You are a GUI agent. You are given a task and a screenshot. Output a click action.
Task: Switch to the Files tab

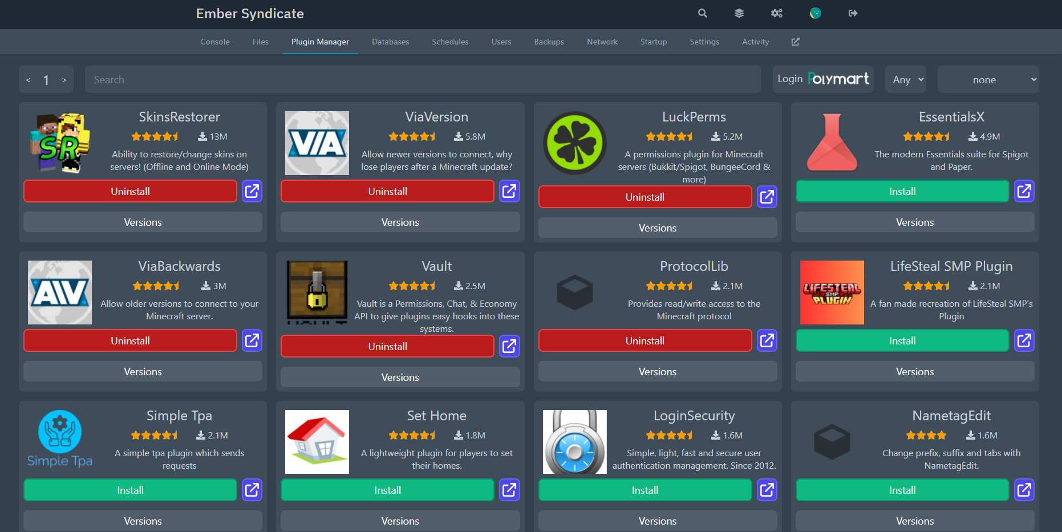pyautogui.click(x=261, y=42)
